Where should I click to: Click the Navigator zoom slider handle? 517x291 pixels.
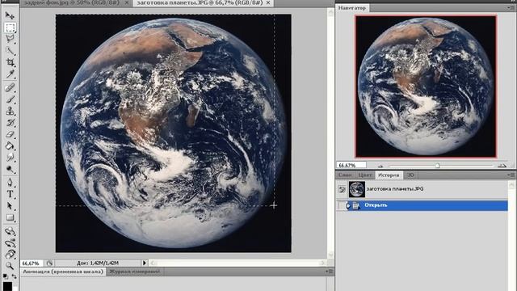point(438,165)
